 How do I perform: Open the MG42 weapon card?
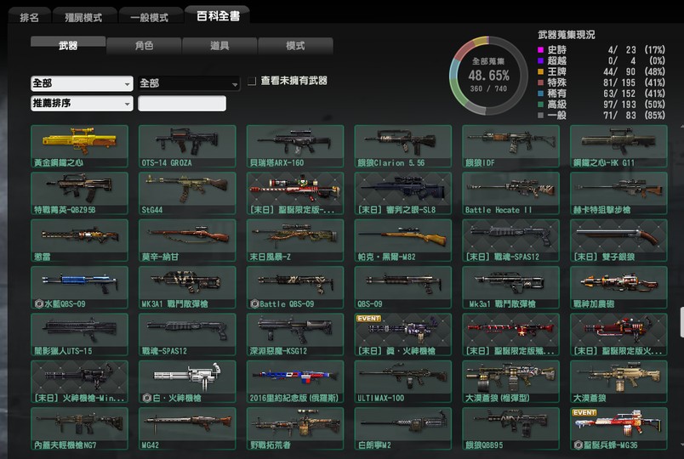click(187, 428)
